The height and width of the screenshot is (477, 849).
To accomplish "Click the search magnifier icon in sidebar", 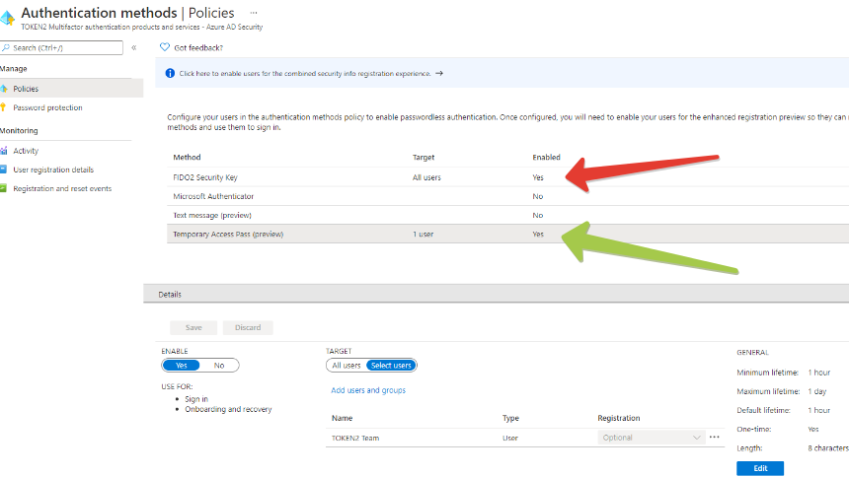I will [6, 47].
